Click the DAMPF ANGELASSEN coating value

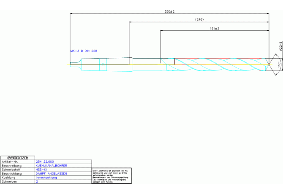pyautogui.click(x=51, y=174)
